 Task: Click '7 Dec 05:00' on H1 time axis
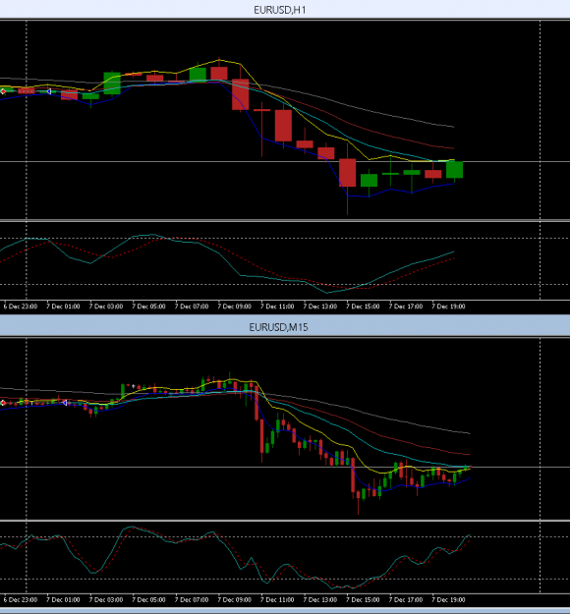[x=148, y=307]
